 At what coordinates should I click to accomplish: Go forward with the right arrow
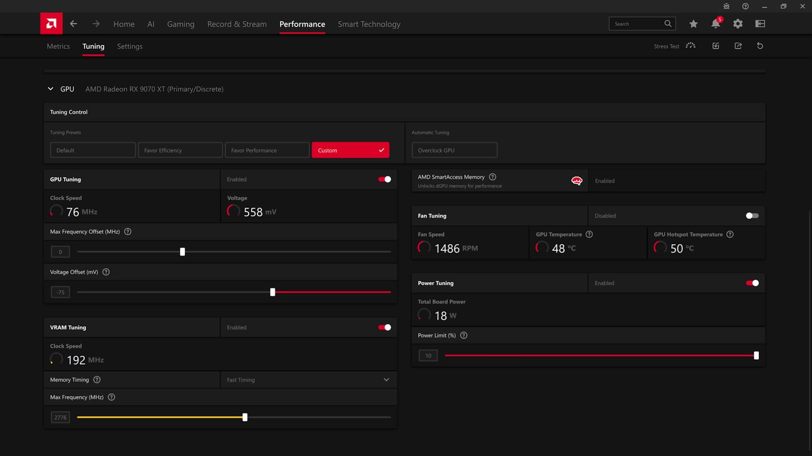tap(96, 24)
